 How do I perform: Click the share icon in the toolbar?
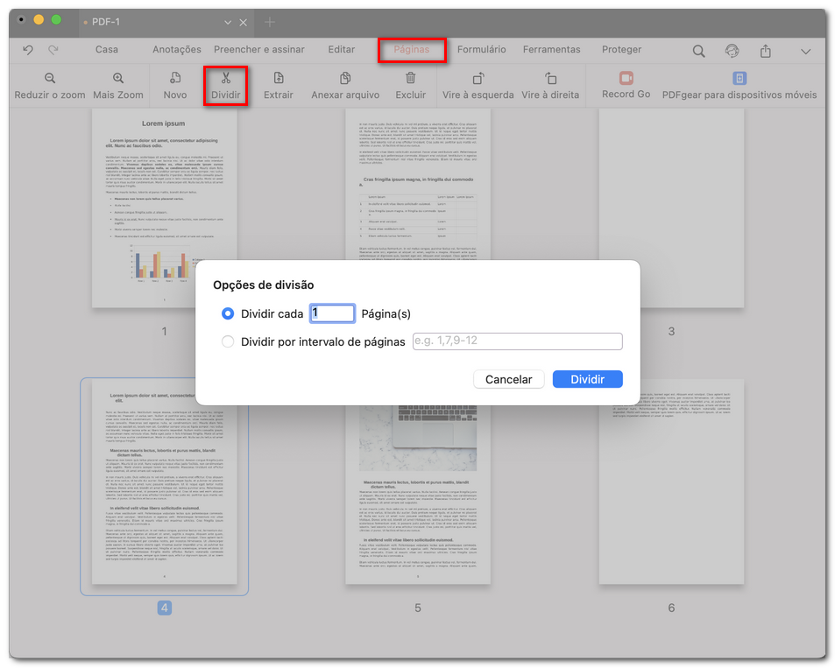click(x=764, y=50)
